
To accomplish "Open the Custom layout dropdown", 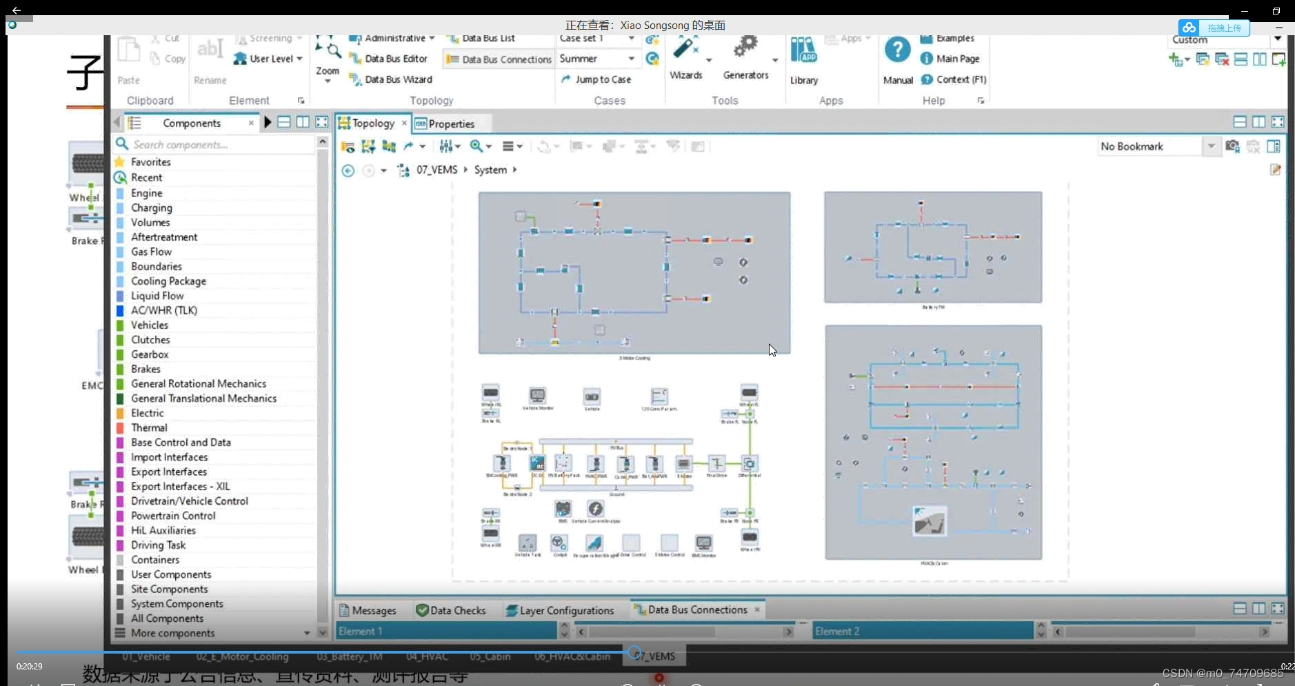I will point(1277,39).
